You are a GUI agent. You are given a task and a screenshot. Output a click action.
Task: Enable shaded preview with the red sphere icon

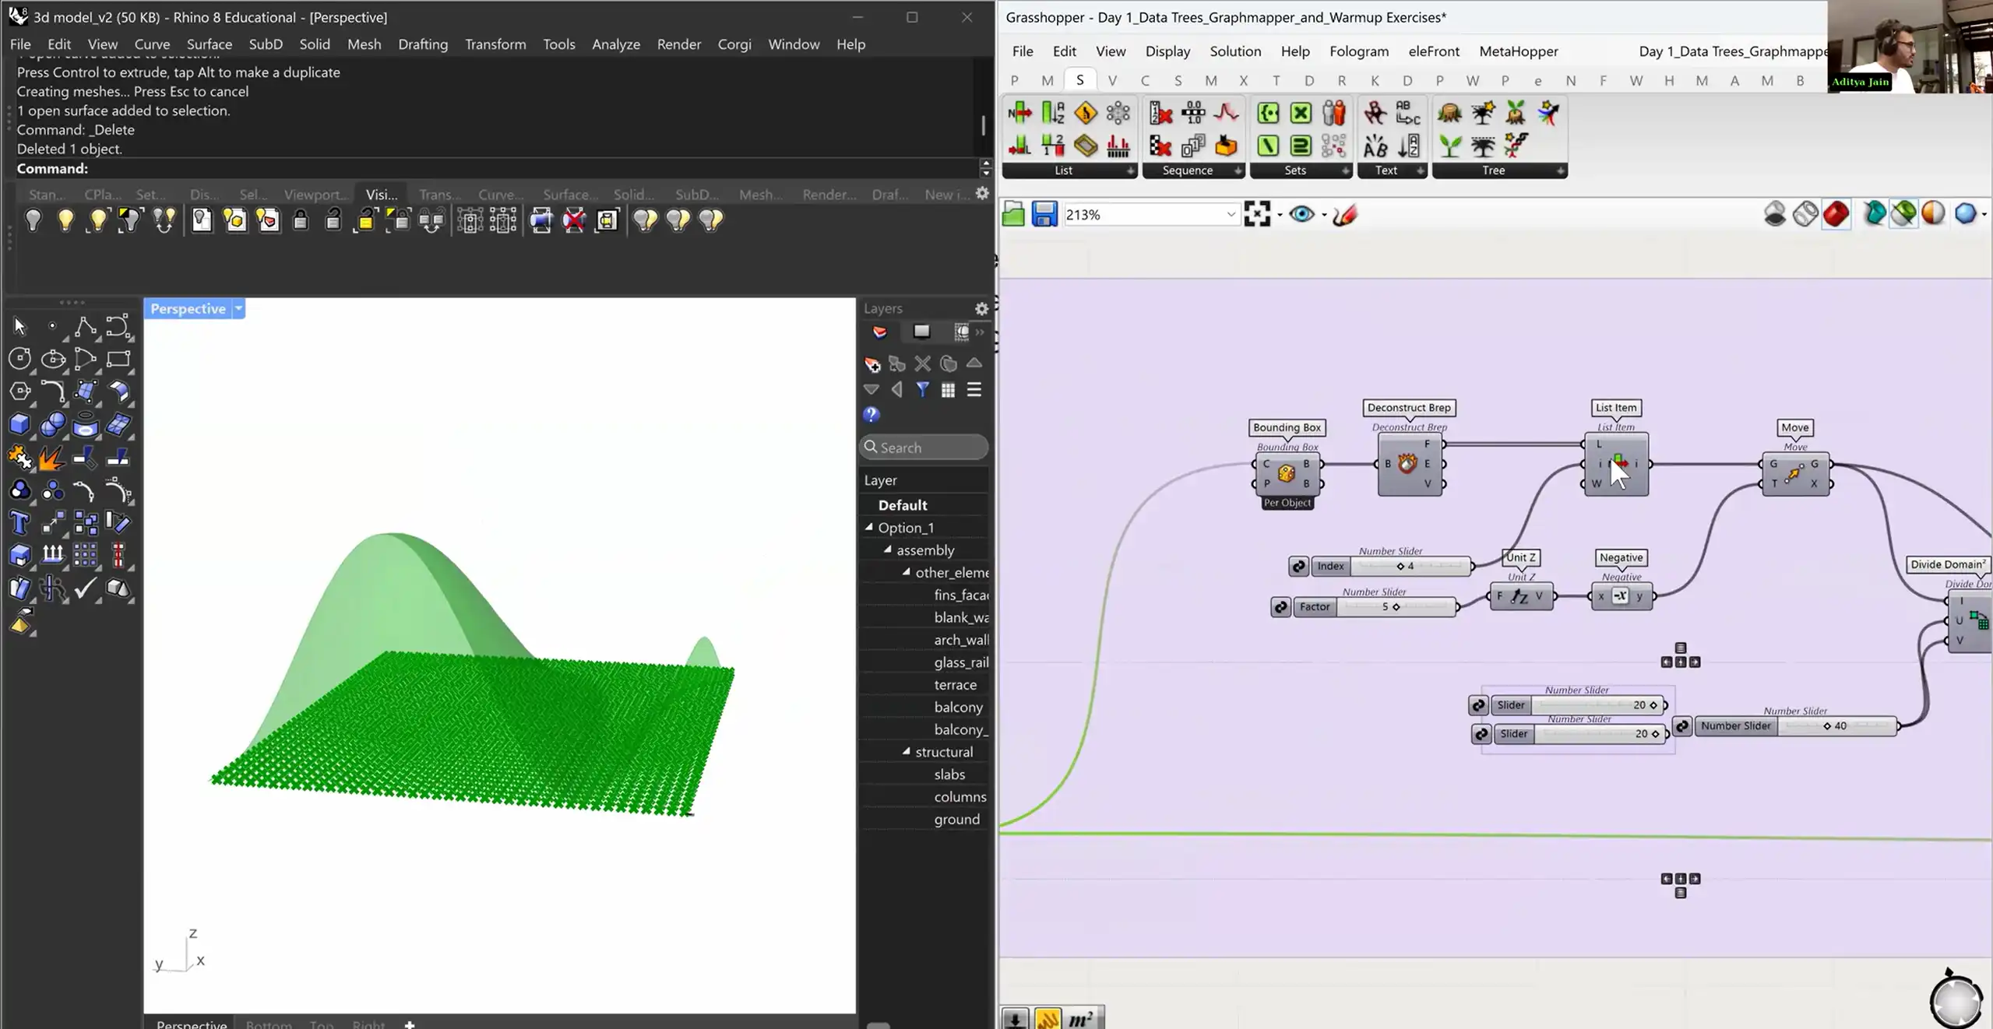(x=1836, y=214)
